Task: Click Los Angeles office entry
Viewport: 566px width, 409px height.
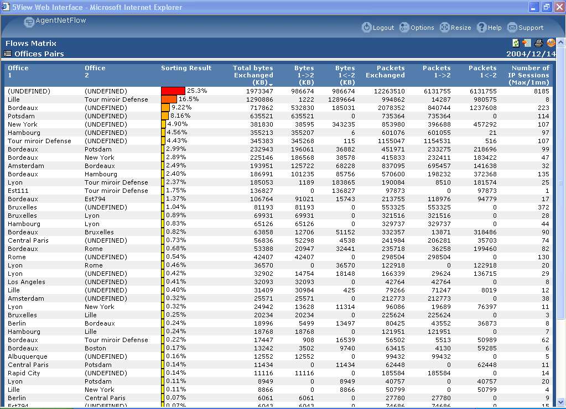Action: (x=27, y=282)
